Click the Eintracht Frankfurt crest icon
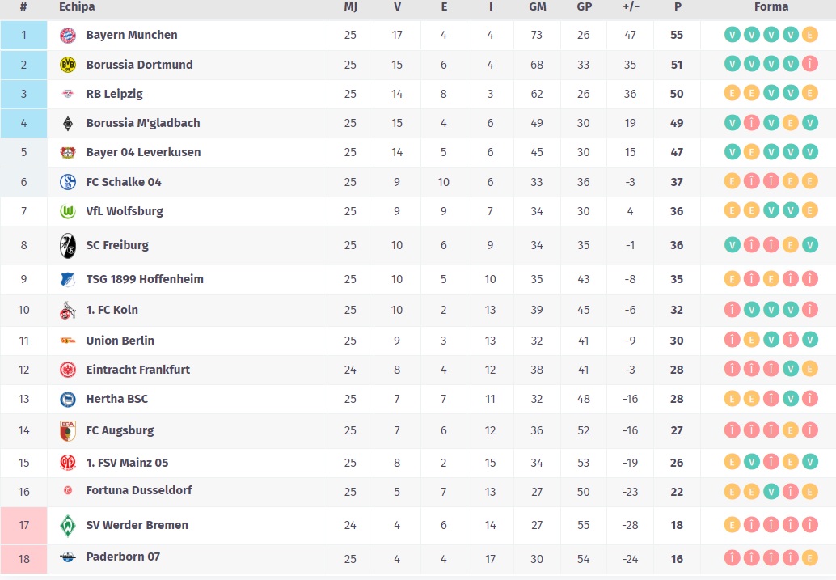The width and height of the screenshot is (836, 580). point(68,370)
